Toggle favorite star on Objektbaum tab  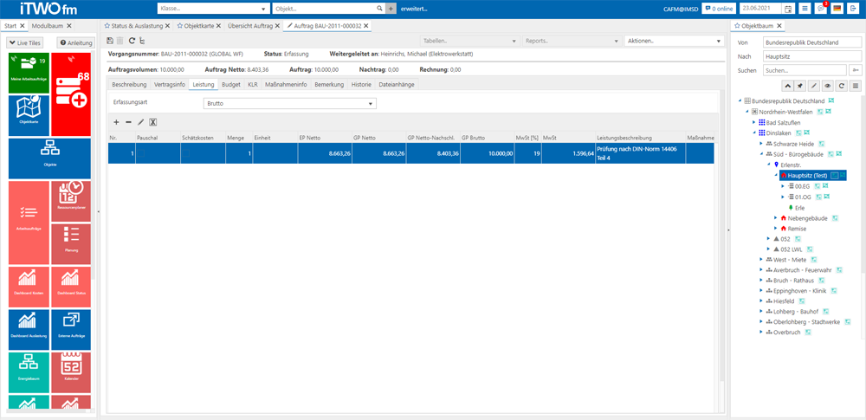[737, 26]
